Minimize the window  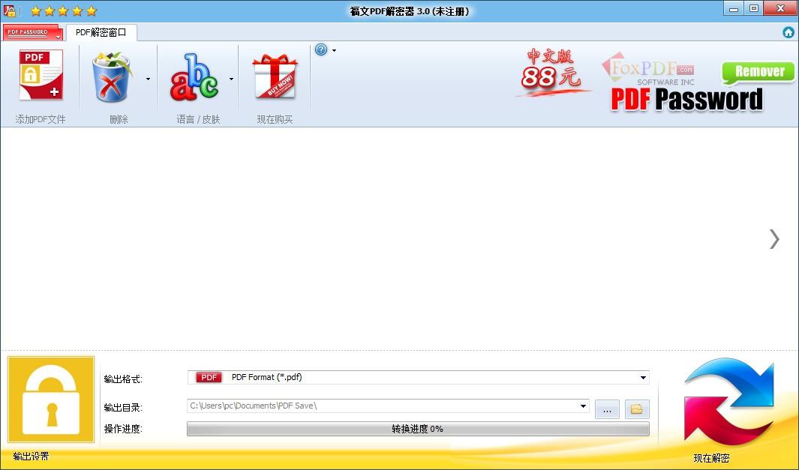coord(734,9)
